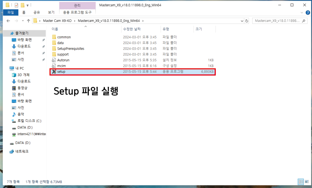Click pin icon next to 사진

pos(43,60)
